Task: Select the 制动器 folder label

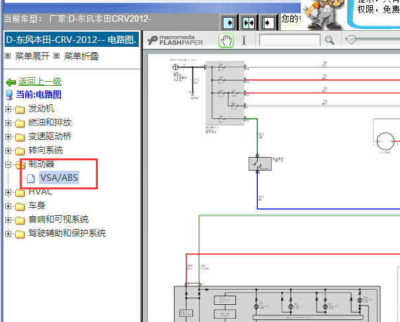Action: pos(41,164)
